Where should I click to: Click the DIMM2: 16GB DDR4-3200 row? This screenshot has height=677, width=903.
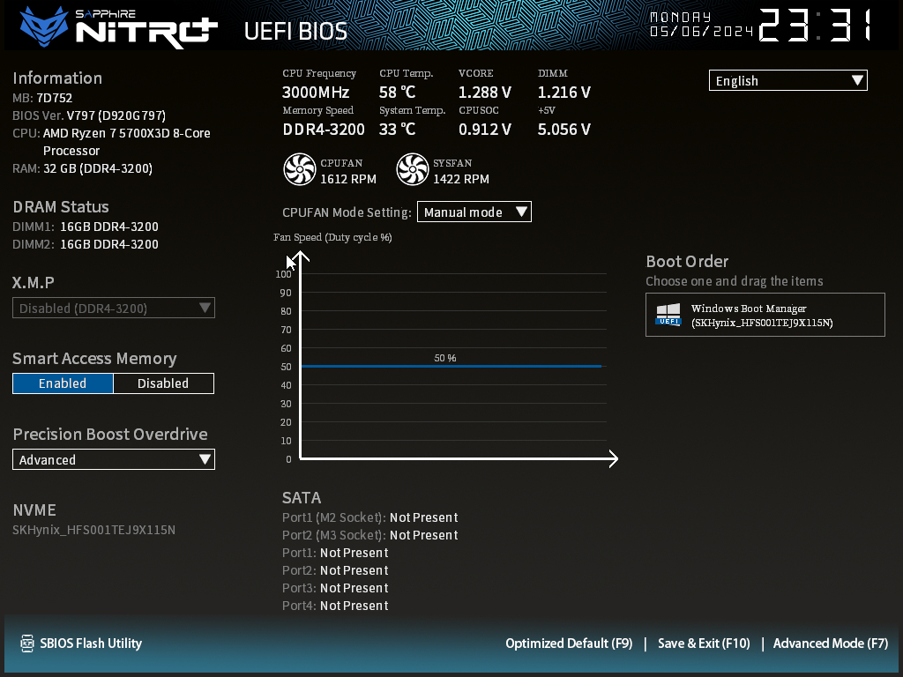pos(86,244)
